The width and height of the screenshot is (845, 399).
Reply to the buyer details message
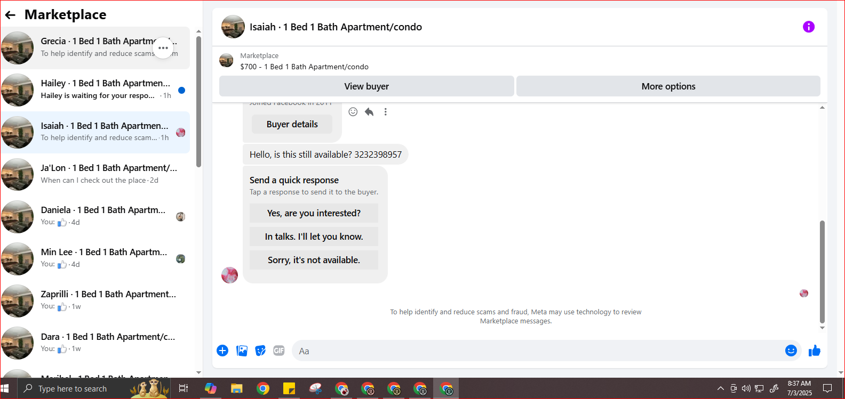pos(369,111)
